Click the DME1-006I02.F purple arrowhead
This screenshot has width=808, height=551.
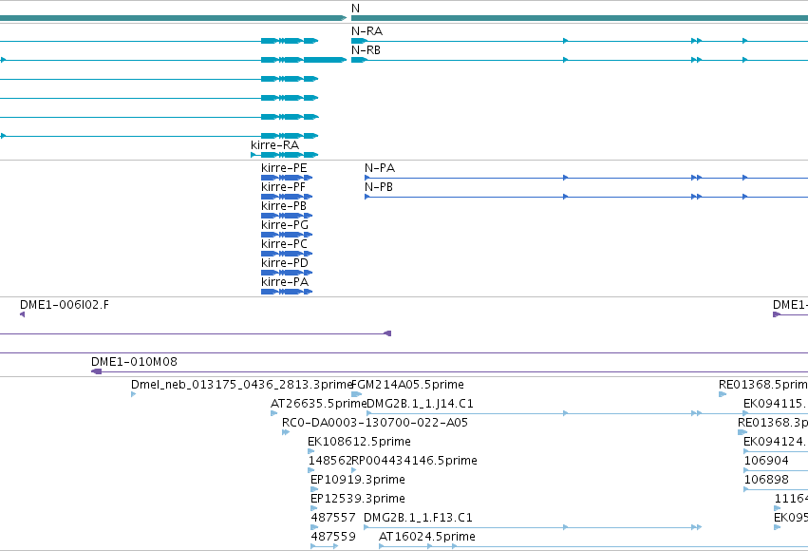(22, 314)
